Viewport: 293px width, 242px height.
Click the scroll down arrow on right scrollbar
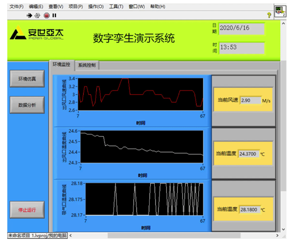click(x=283, y=229)
